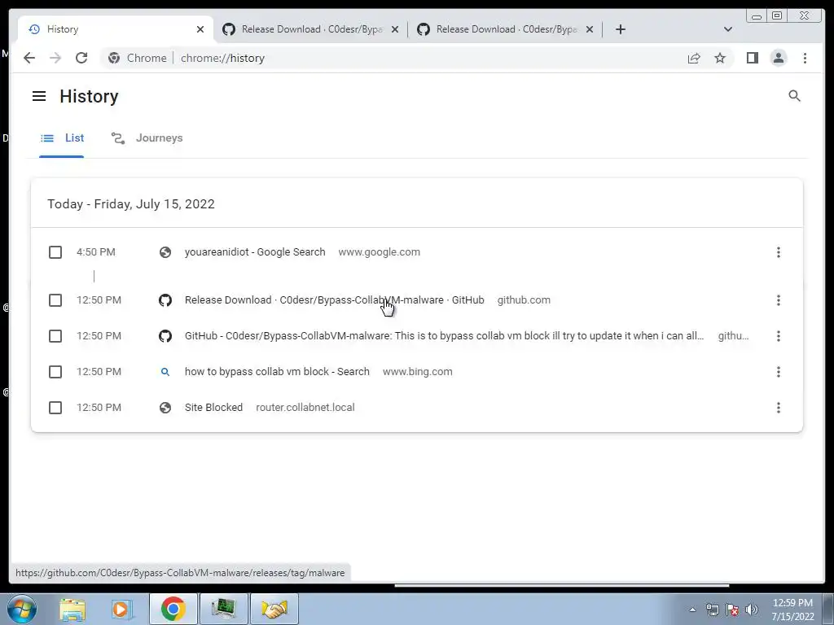Image resolution: width=834 pixels, height=625 pixels.
Task: Go back with the browser back arrow
Action: pos(29,58)
